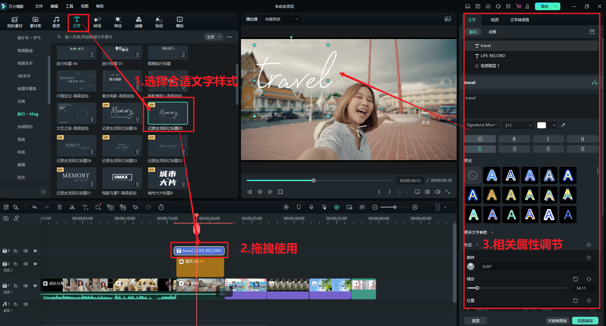This screenshot has height=326, width=606.
Task: Click the undo arrow in timeline toolbar
Action: 34,207
